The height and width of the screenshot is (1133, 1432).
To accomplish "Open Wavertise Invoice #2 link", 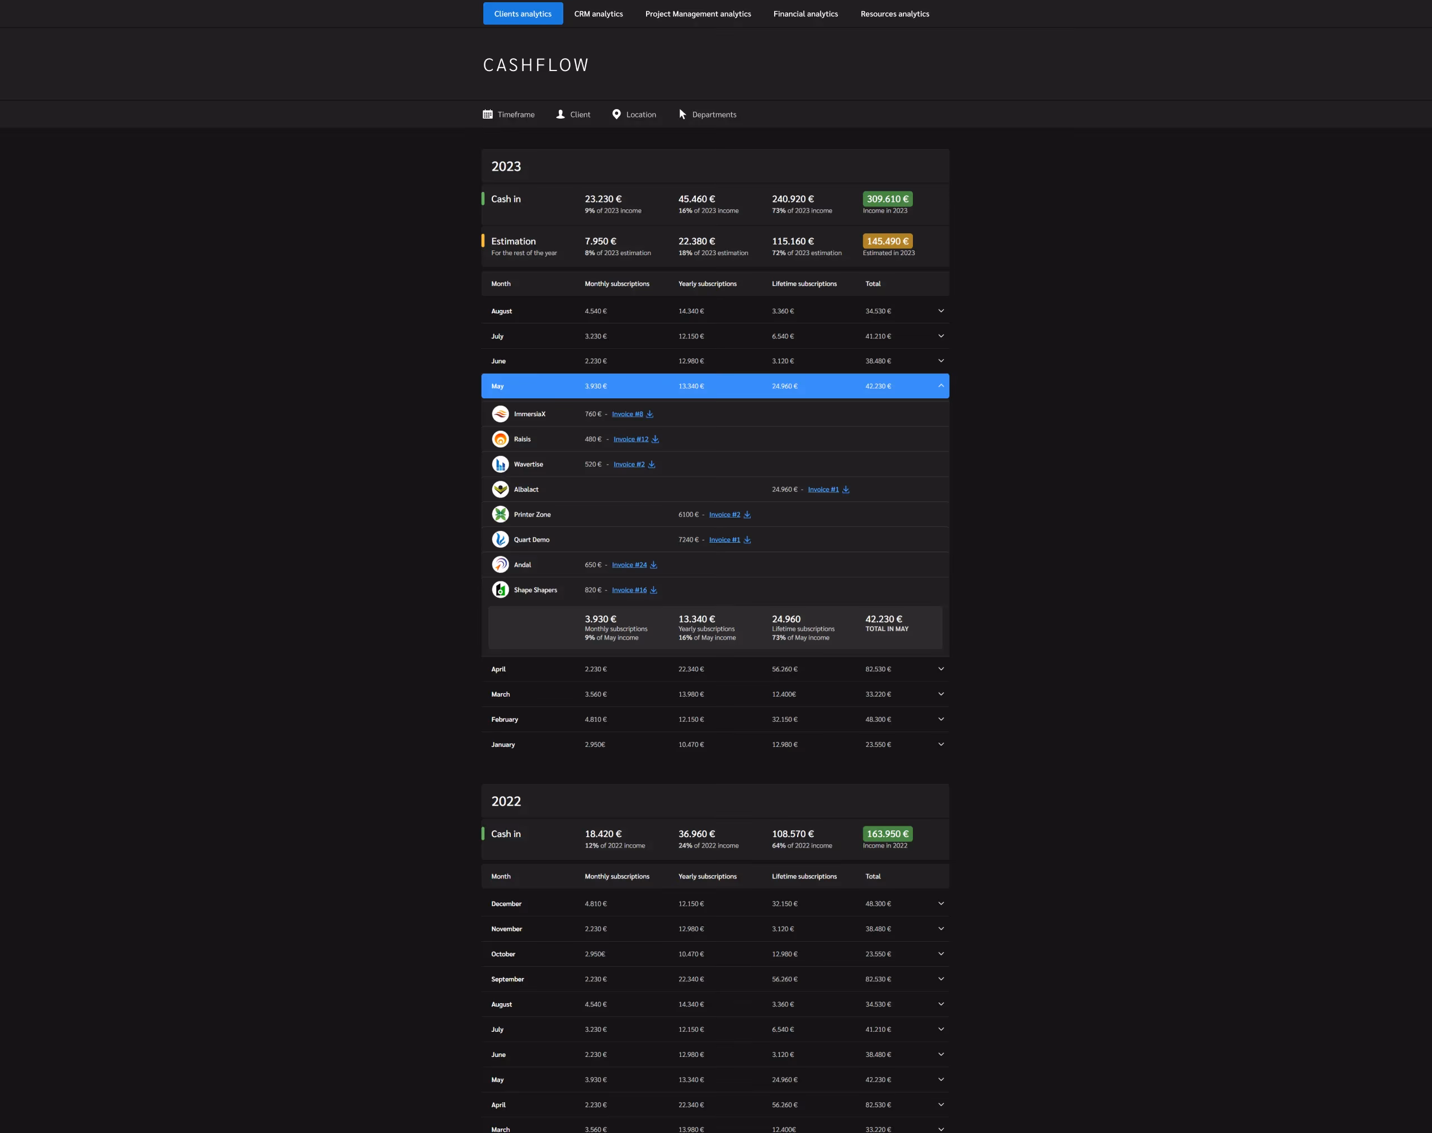I will (629, 464).
